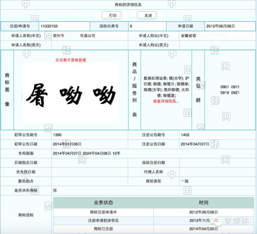Click the 代理人名称 label

coord(153,172)
